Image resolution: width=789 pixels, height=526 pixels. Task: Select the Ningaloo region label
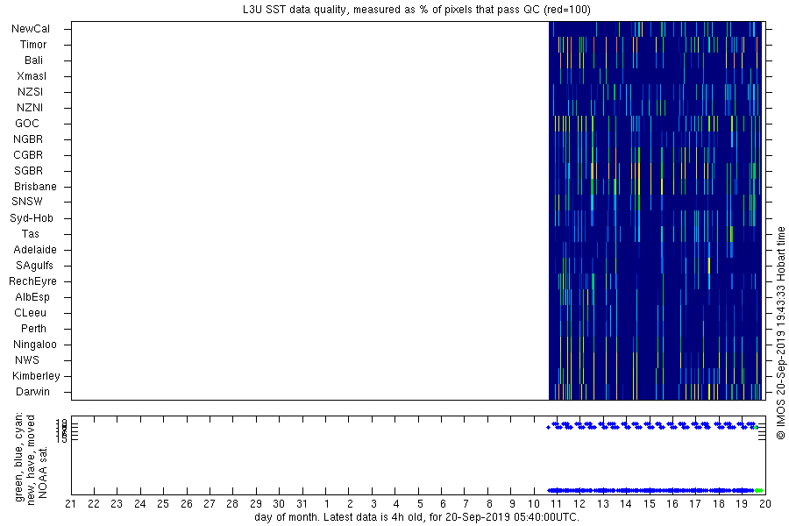click(35, 345)
